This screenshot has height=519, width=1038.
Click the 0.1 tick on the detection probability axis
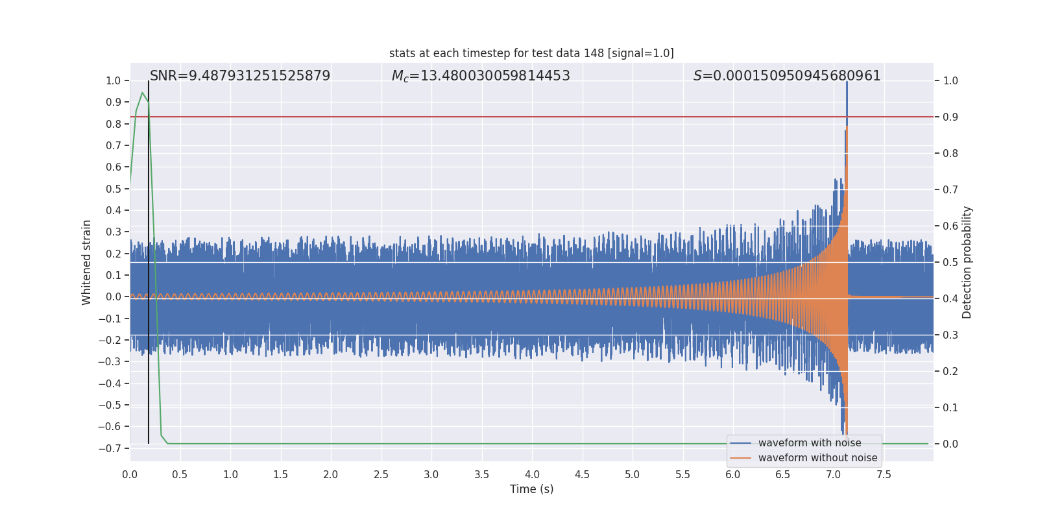[x=950, y=407]
